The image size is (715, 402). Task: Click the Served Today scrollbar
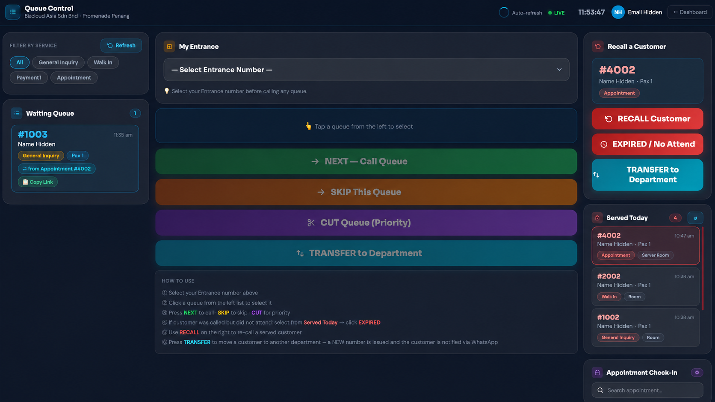(x=702, y=268)
